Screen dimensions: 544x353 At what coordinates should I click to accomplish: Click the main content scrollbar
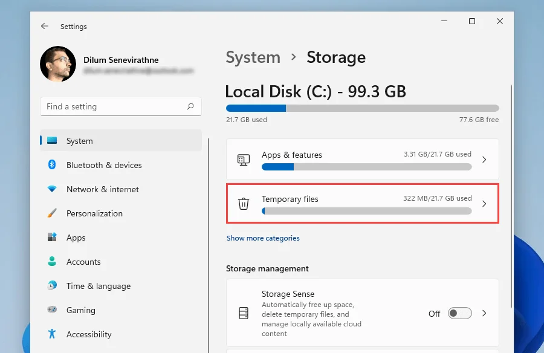[511, 196]
